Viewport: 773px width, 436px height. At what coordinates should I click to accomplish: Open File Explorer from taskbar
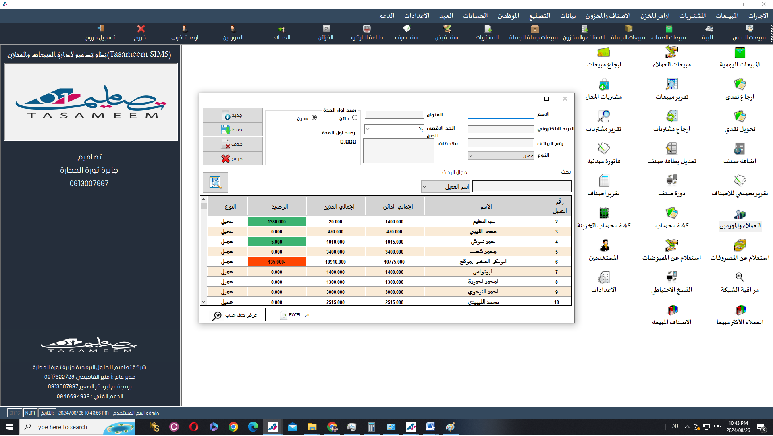coord(312,427)
